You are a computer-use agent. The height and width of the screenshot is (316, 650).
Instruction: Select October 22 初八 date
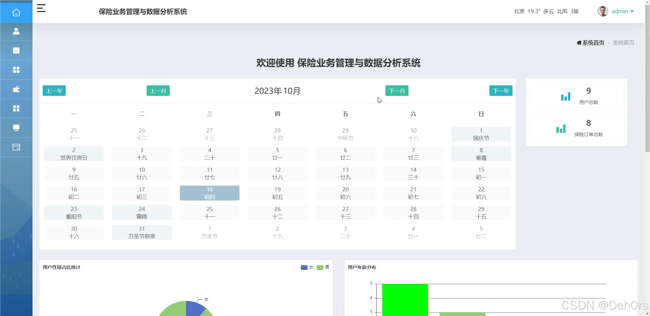[x=481, y=193]
